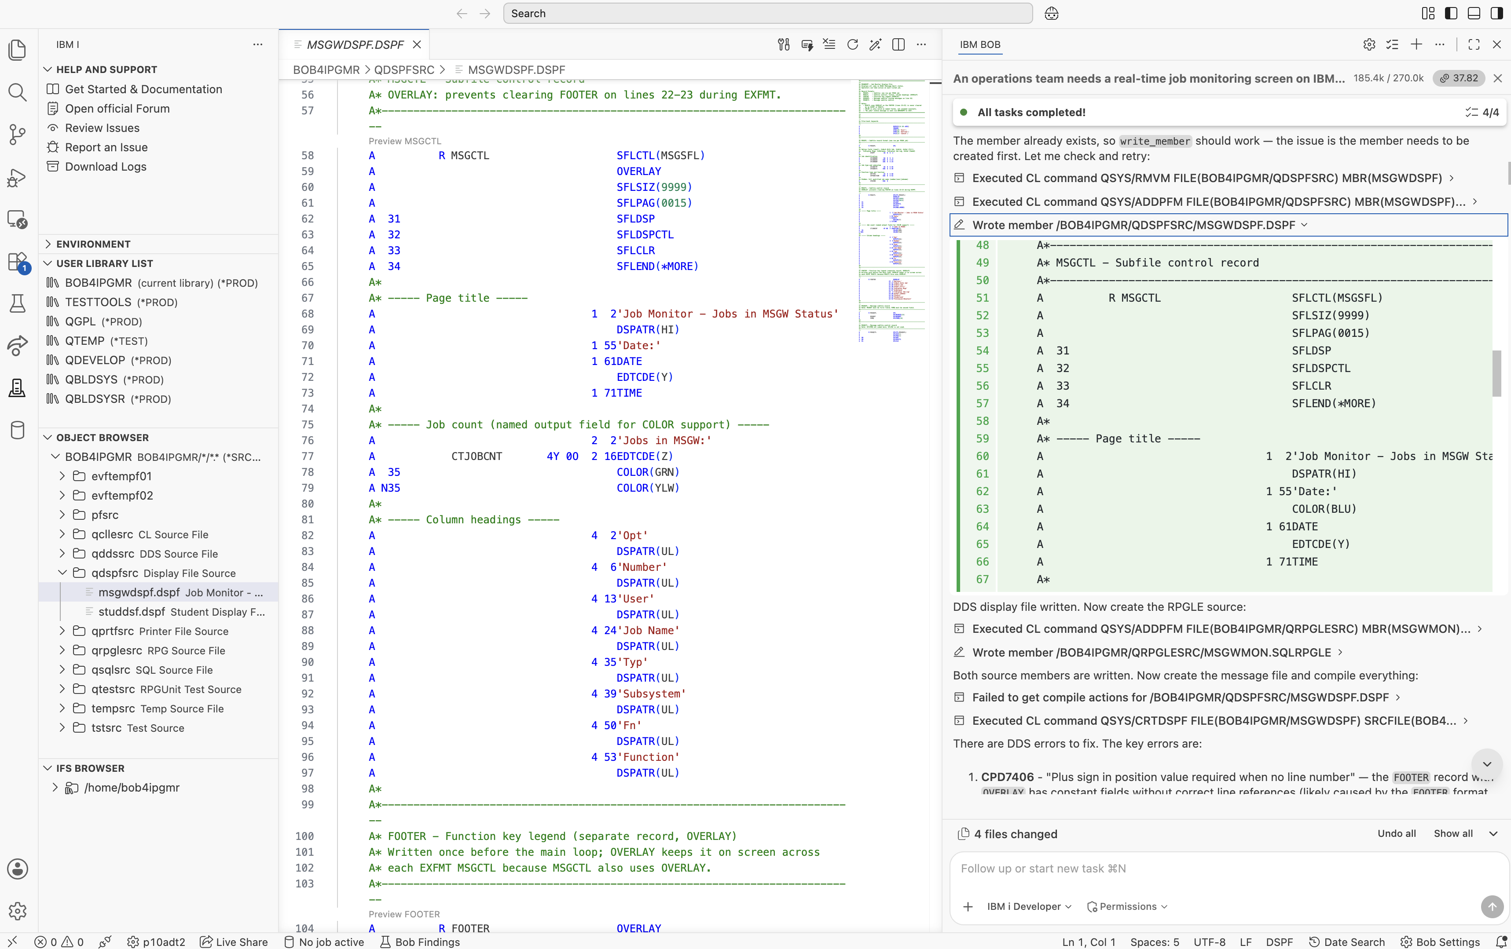Open Source Control view in activity bar
Image resolution: width=1511 pixels, height=949 pixels.
tap(18, 134)
